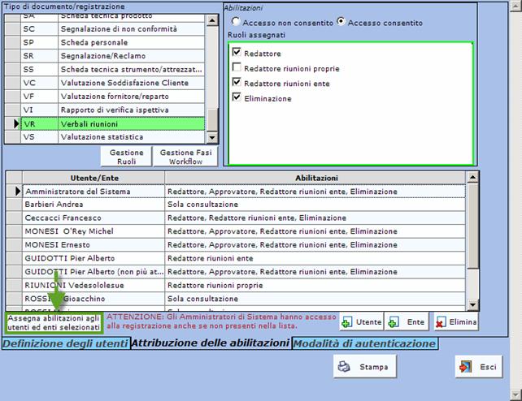Click the add user icon for Utente
This screenshot has width=522, height=401.
[x=347, y=322]
